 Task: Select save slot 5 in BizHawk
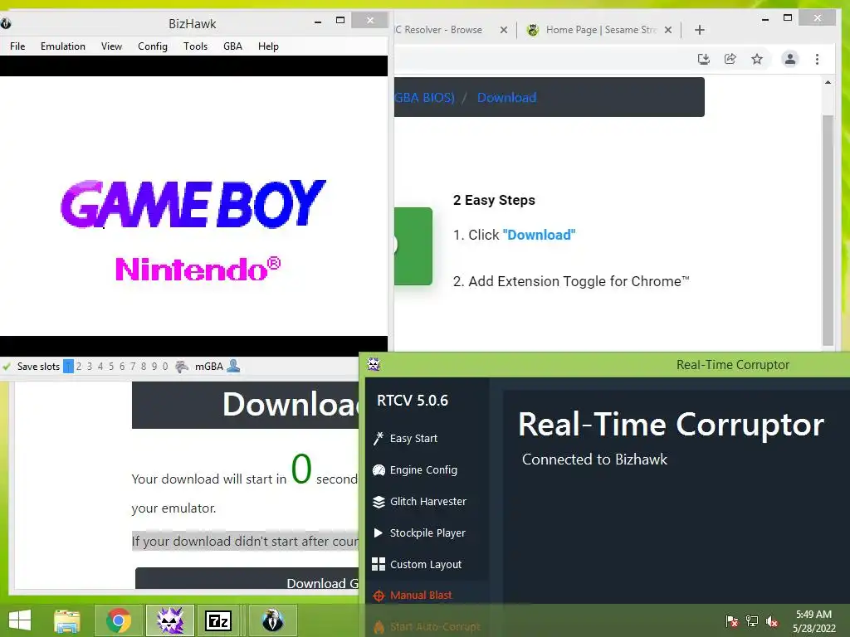(111, 366)
